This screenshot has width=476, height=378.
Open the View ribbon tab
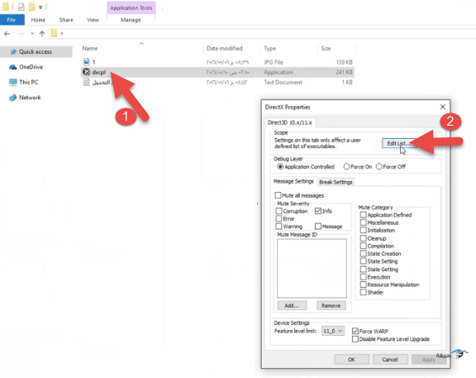point(93,20)
